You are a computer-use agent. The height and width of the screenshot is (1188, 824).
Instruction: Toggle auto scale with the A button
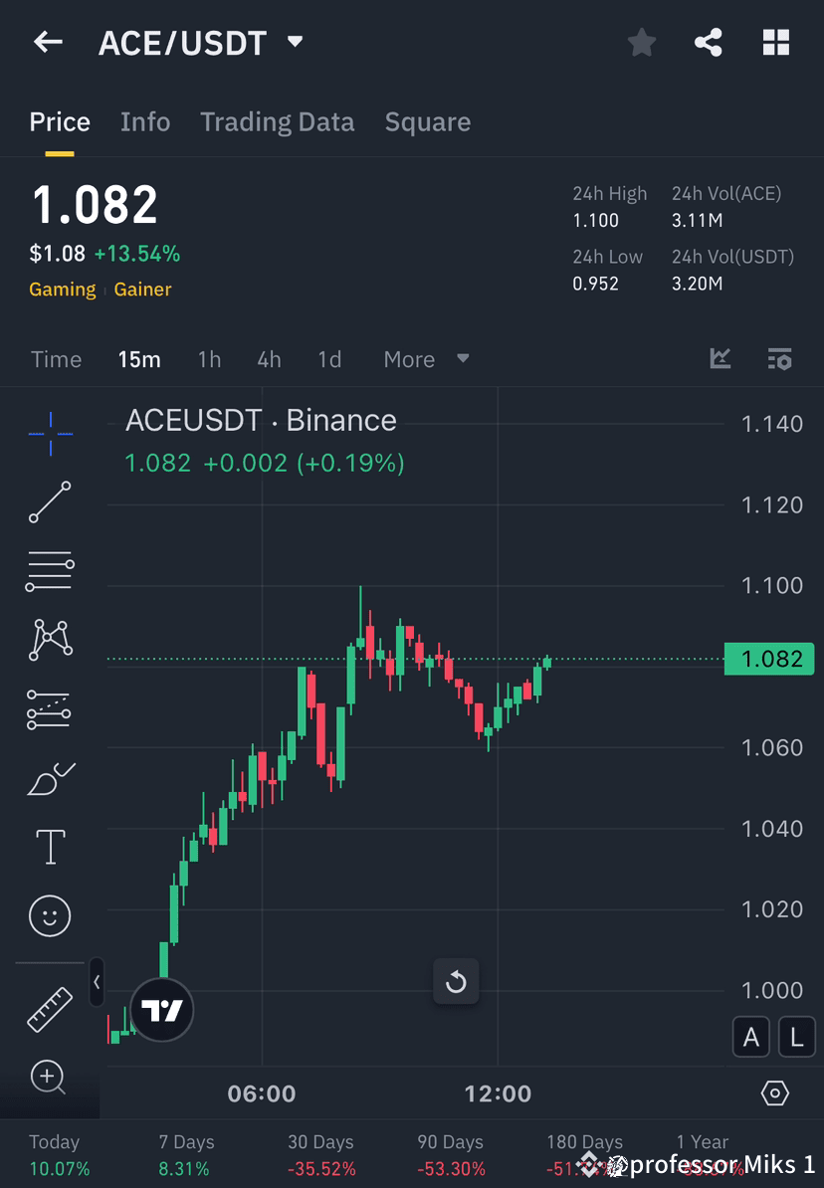[751, 1037]
